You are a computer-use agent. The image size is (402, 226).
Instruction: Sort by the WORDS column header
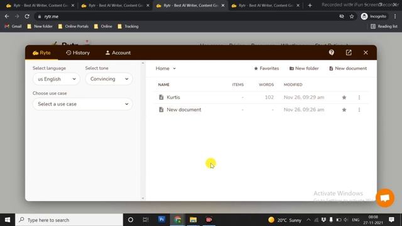266,85
